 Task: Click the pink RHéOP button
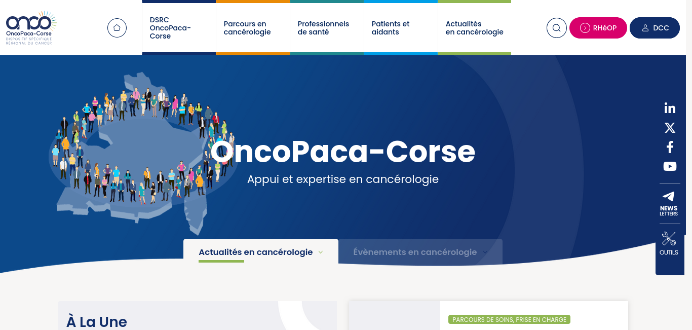pos(598,28)
